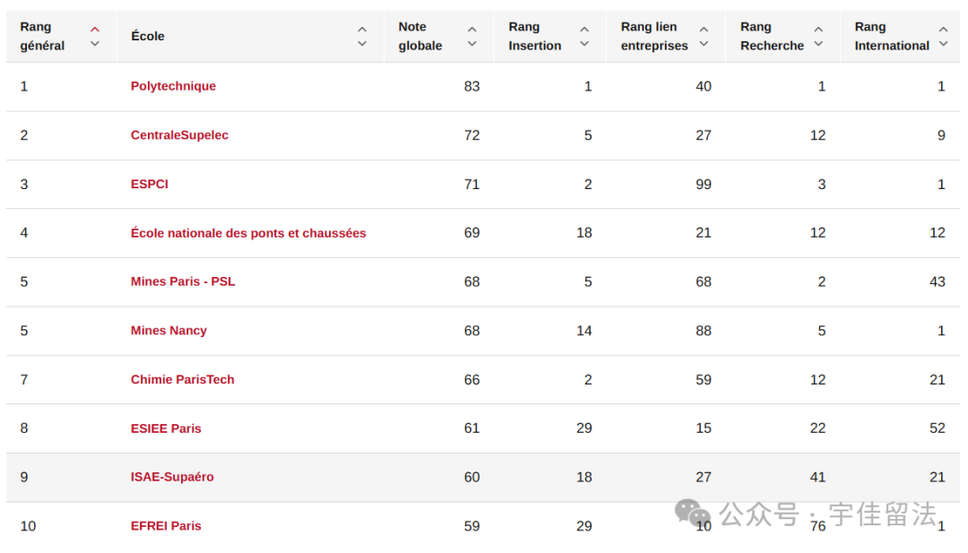Open École nationale des ponts et chaussées

pyautogui.click(x=248, y=233)
